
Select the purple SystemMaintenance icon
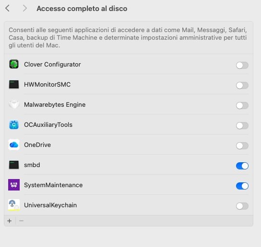[14, 185]
